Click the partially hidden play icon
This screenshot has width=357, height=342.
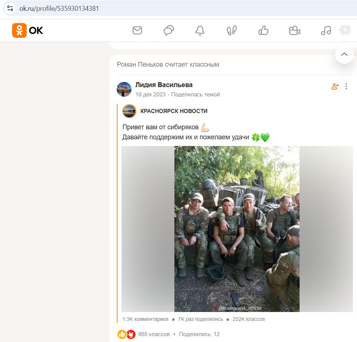pos(345,30)
